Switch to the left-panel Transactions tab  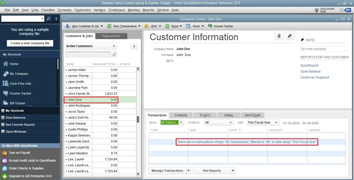(111, 36)
